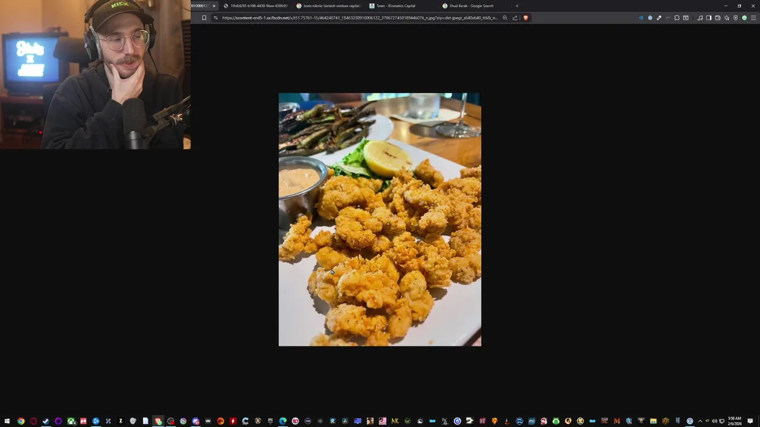Close the active fbcdn image tab
The image size is (760, 427).
point(214,6)
